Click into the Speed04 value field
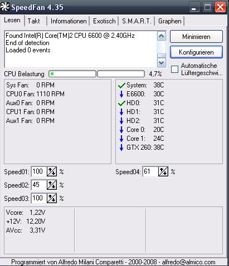229x266 pixels. 150,171
